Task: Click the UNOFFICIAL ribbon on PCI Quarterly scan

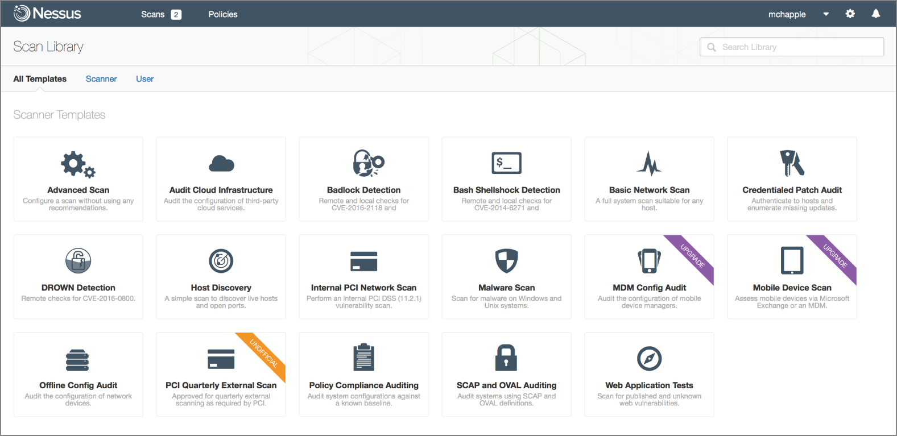Action: (x=264, y=354)
